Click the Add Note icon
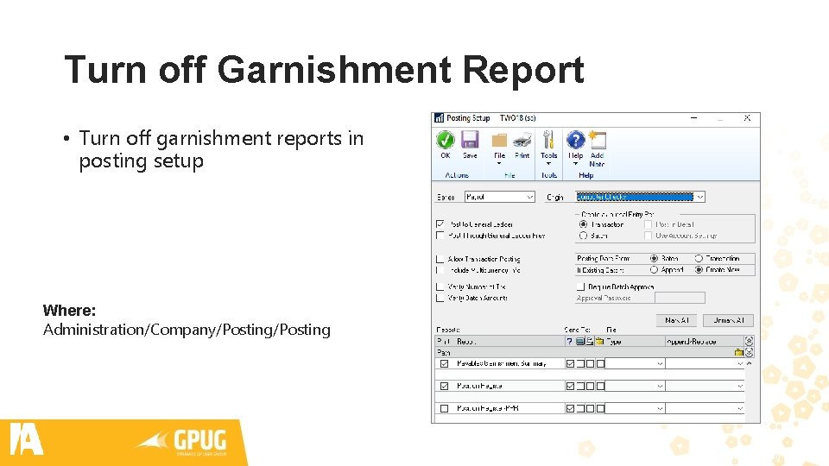829x466 pixels. click(598, 140)
